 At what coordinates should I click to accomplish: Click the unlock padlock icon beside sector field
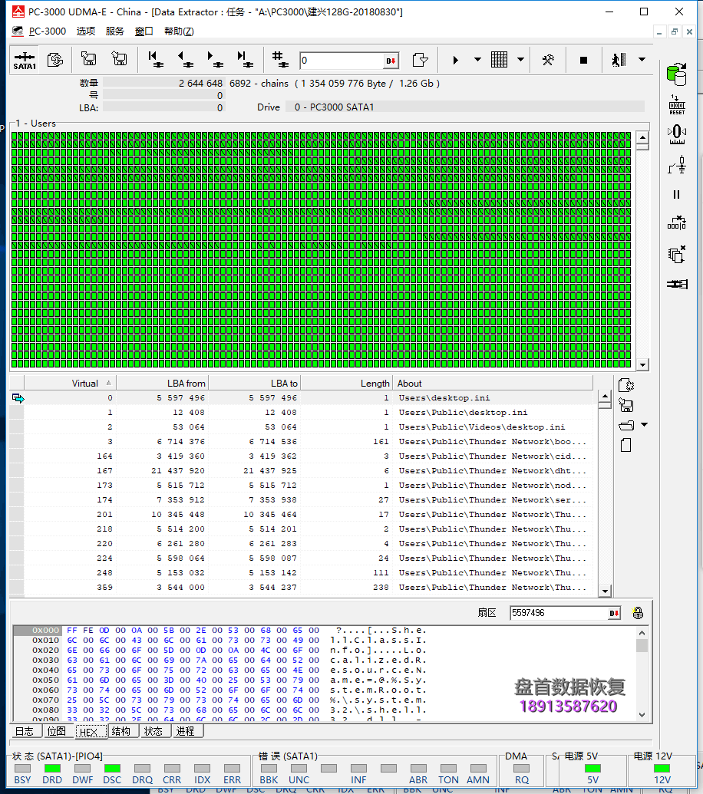[x=637, y=613]
